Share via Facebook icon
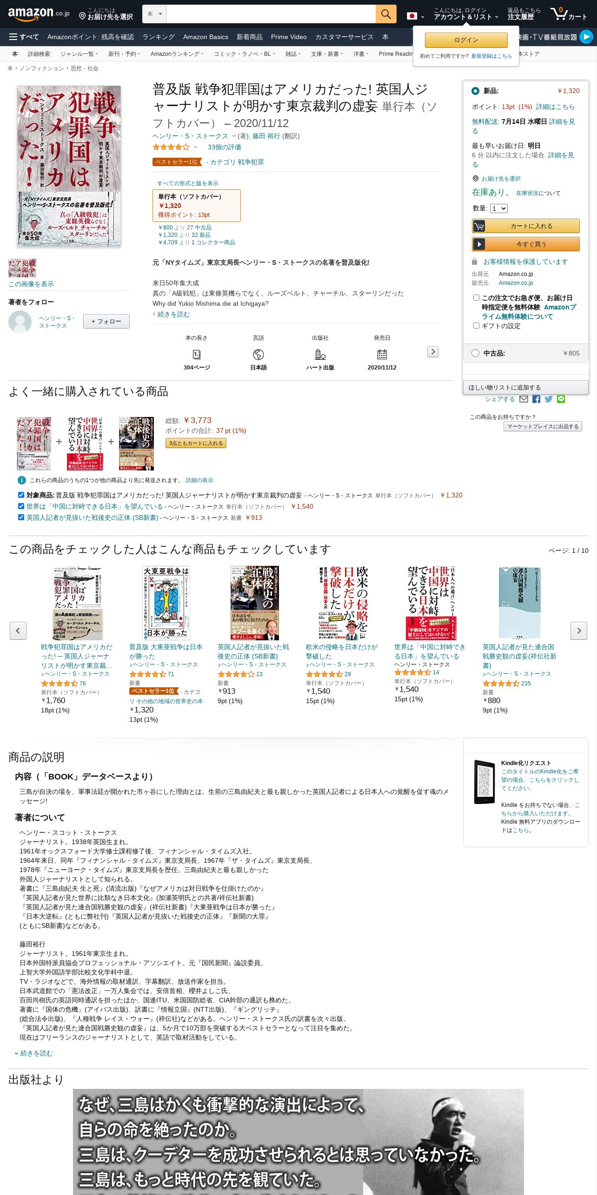The image size is (597, 1195). click(x=536, y=399)
